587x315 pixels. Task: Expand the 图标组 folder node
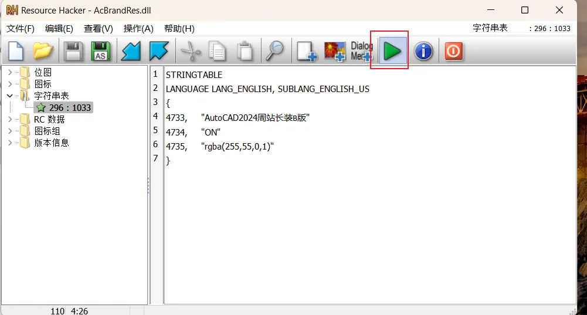[x=10, y=131]
